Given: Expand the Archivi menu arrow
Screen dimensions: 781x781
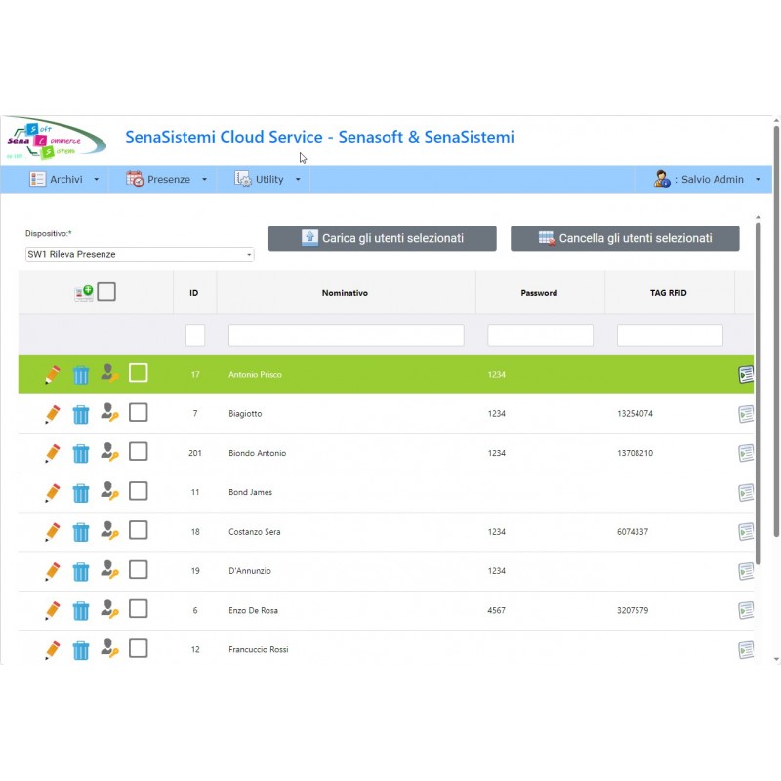Looking at the screenshot, I should (97, 180).
